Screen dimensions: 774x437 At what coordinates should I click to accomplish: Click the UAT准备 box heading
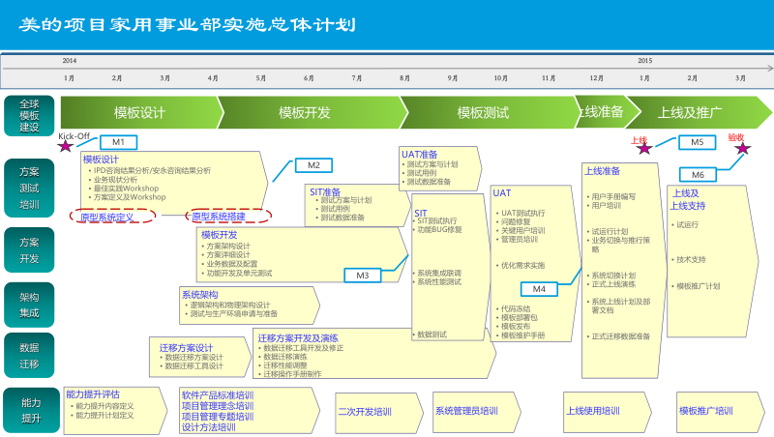click(x=420, y=155)
